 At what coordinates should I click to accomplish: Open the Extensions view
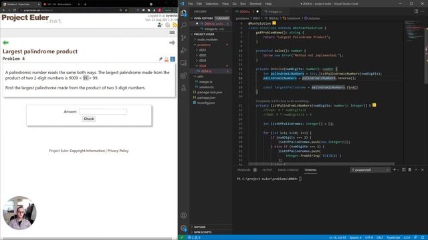[184, 75]
